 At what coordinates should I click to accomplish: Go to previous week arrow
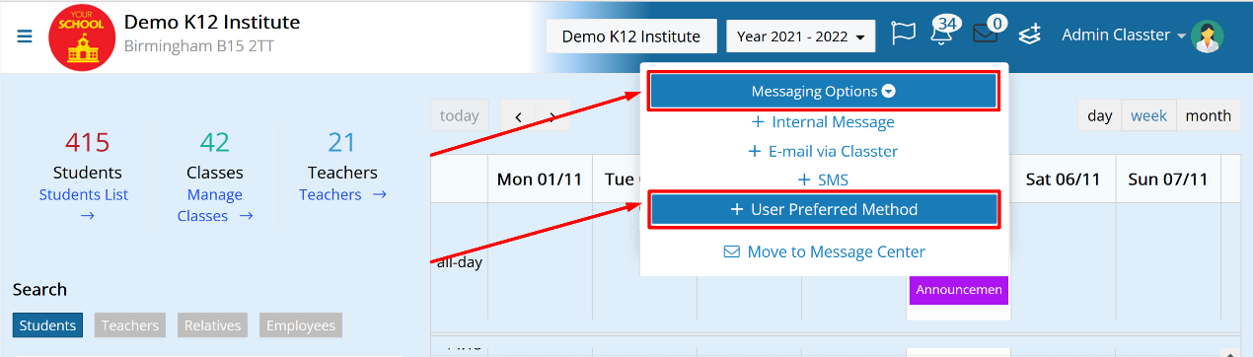coord(519,116)
